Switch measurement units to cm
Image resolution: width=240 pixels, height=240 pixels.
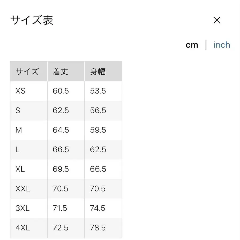(192, 45)
